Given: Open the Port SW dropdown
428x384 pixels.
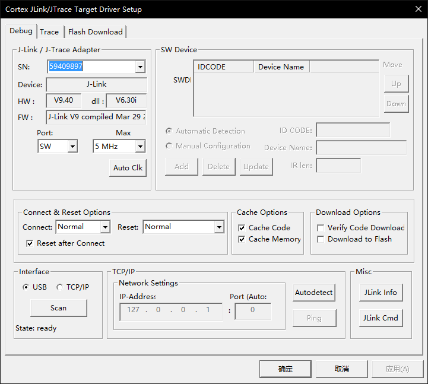Looking at the screenshot, I should (x=72, y=146).
